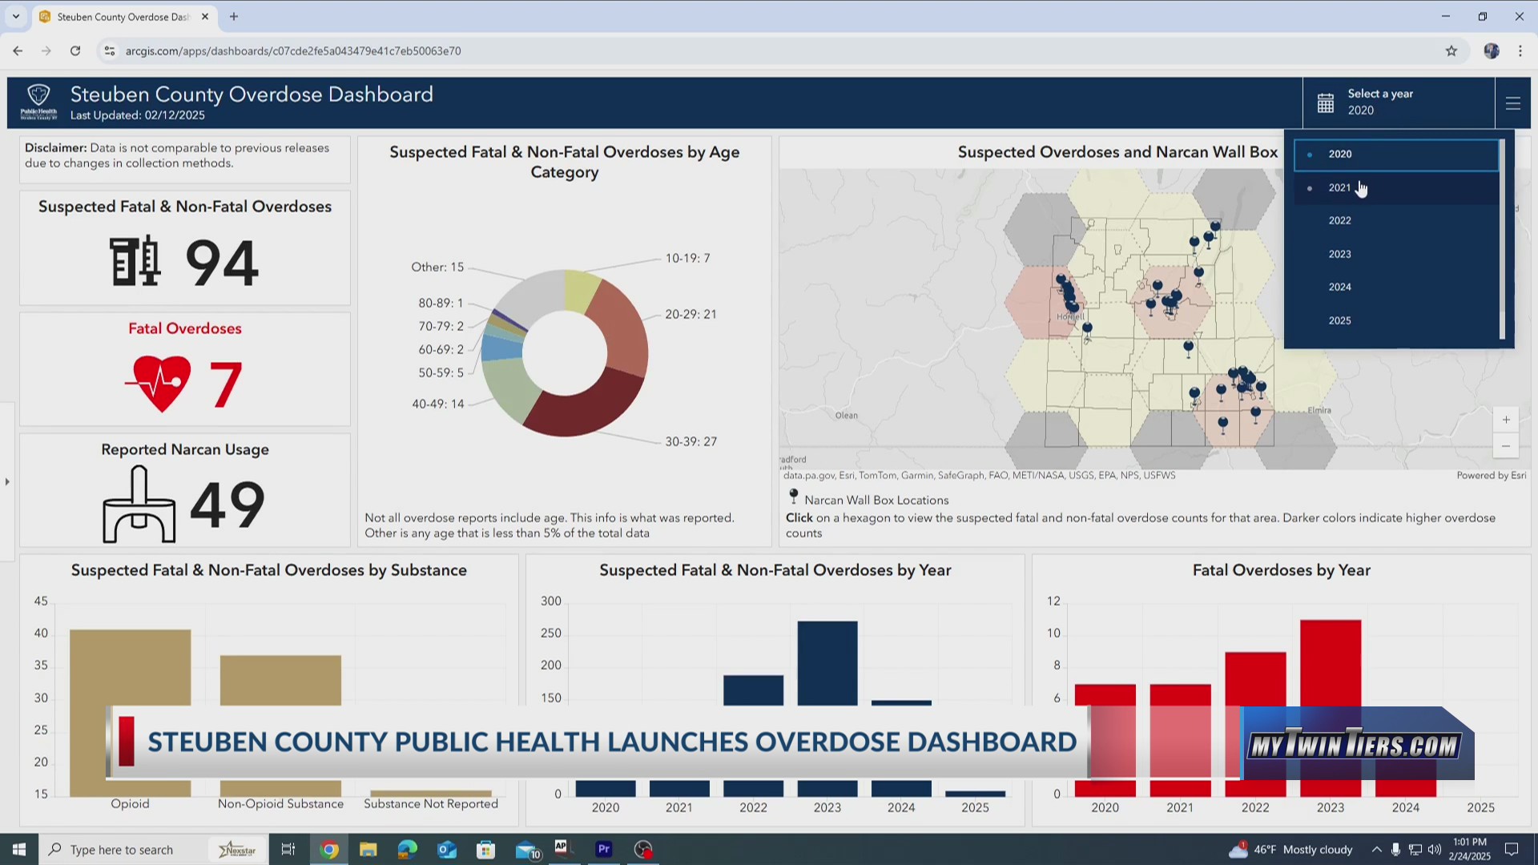Click the Public Health logo in the header
The image size is (1538, 865).
pyautogui.click(x=38, y=102)
